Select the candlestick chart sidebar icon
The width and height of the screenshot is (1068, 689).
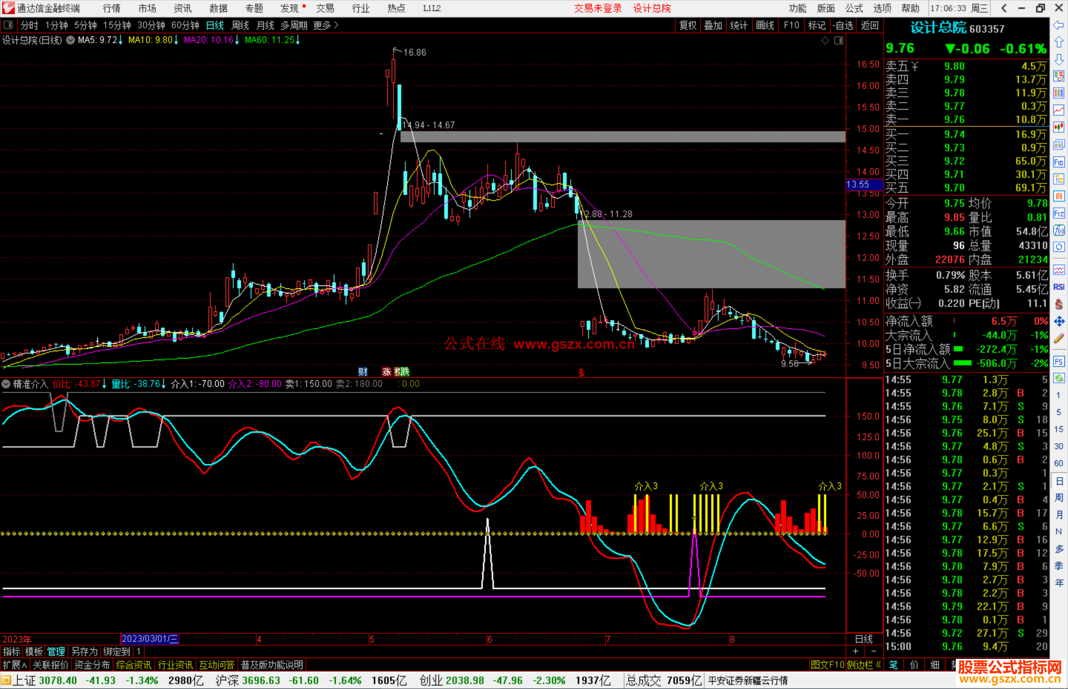[x=1059, y=127]
